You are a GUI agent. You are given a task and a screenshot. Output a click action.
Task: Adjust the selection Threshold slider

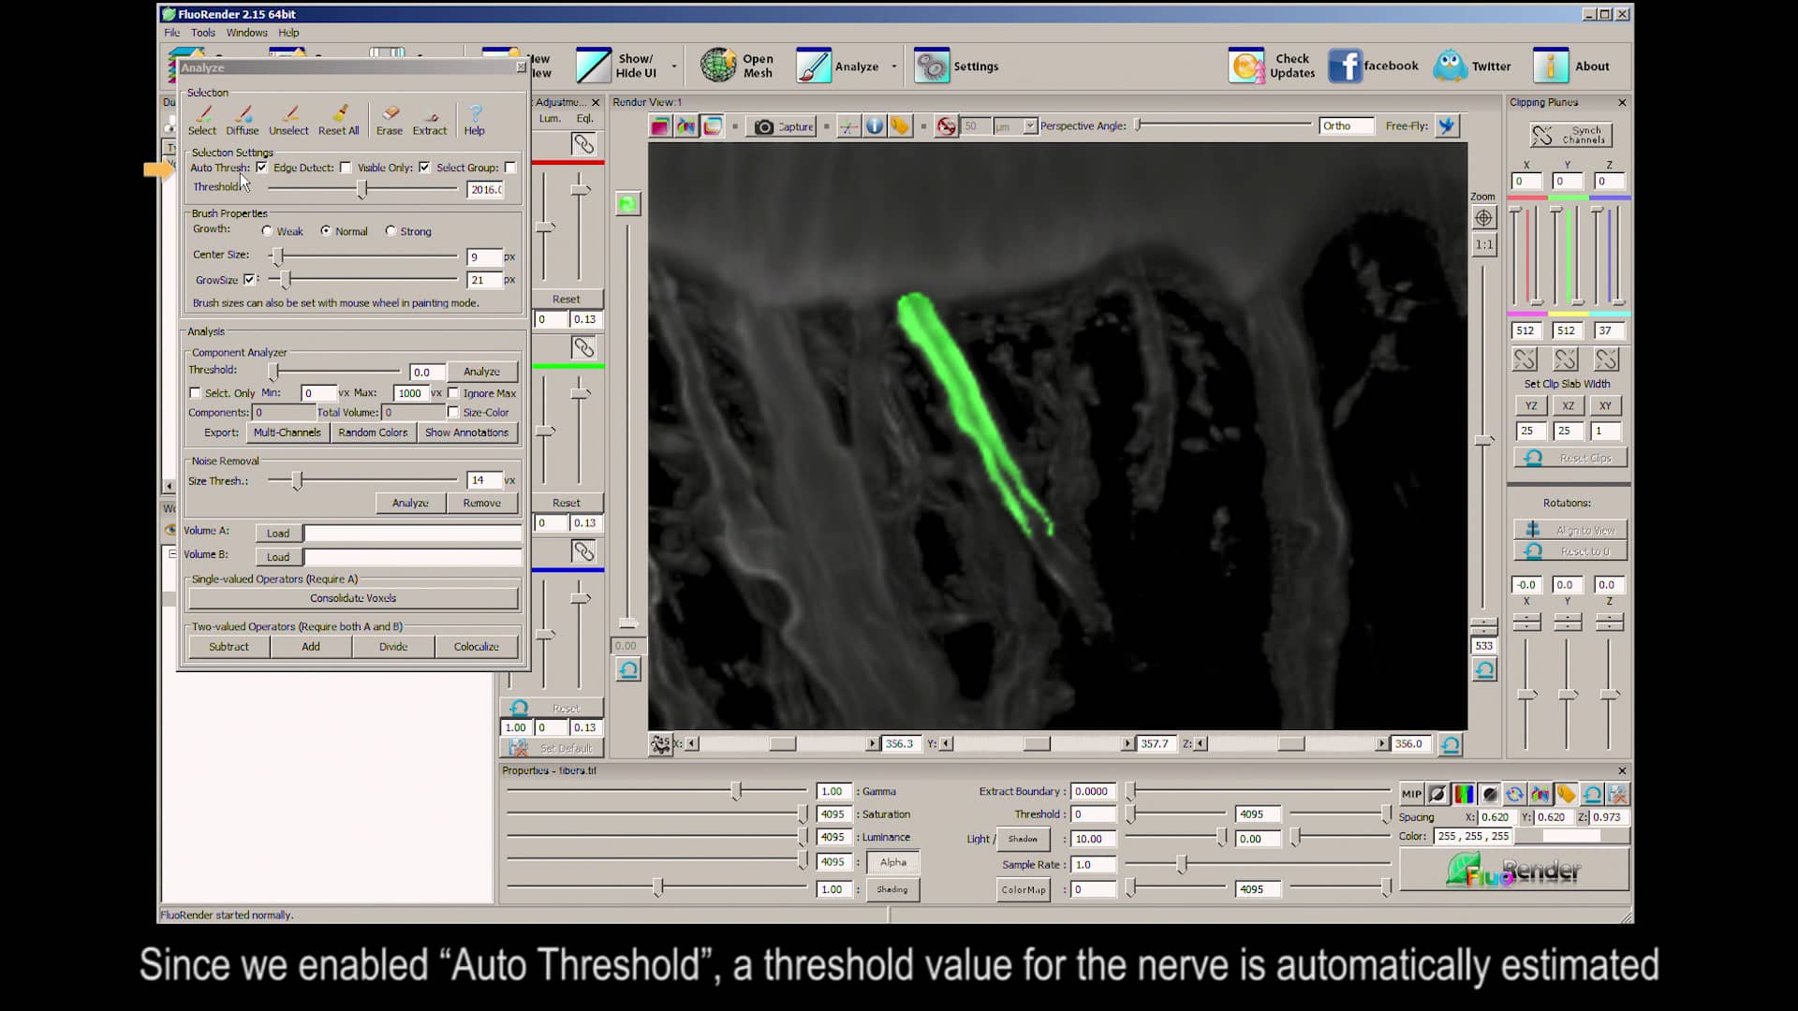(x=362, y=189)
